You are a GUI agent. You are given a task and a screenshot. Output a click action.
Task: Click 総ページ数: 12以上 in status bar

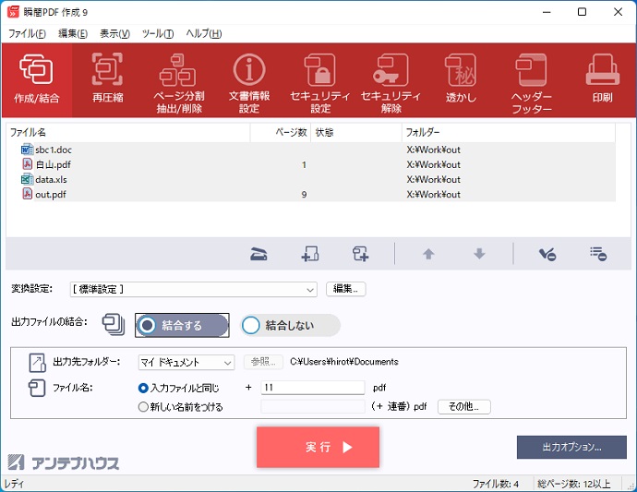click(574, 484)
